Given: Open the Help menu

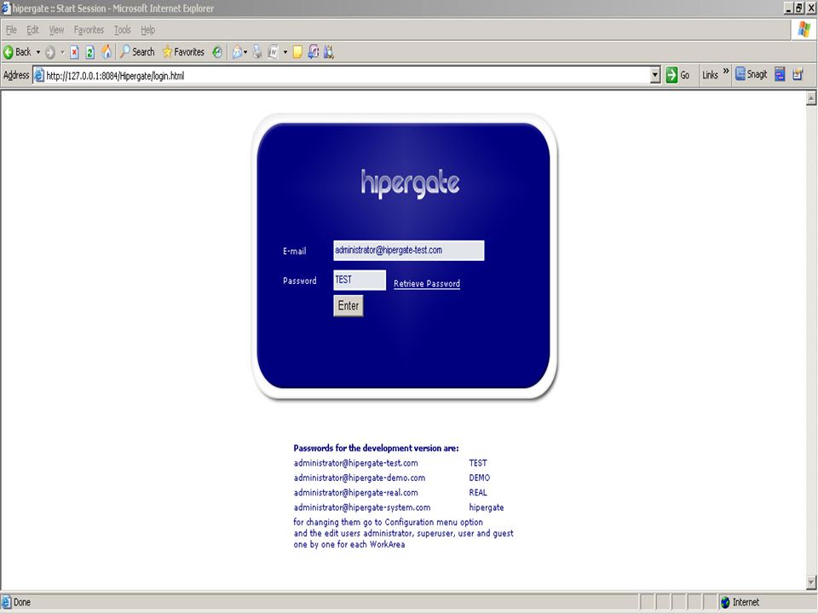Looking at the screenshot, I should (x=147, y=30).
